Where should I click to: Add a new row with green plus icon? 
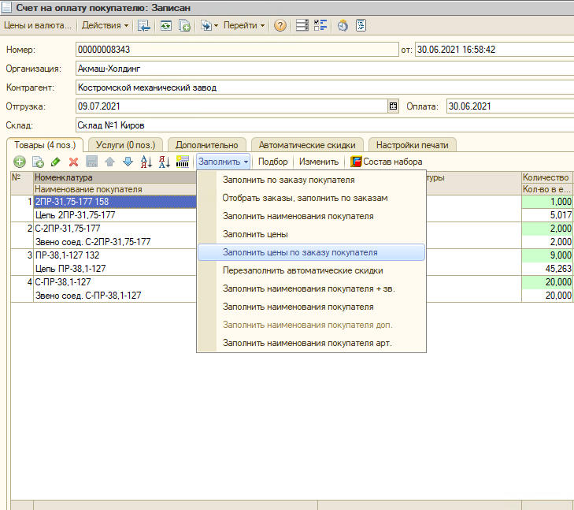pos(20,162)
